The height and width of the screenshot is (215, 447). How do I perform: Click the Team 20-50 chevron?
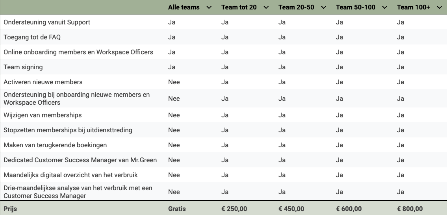(x=324, y=7)
